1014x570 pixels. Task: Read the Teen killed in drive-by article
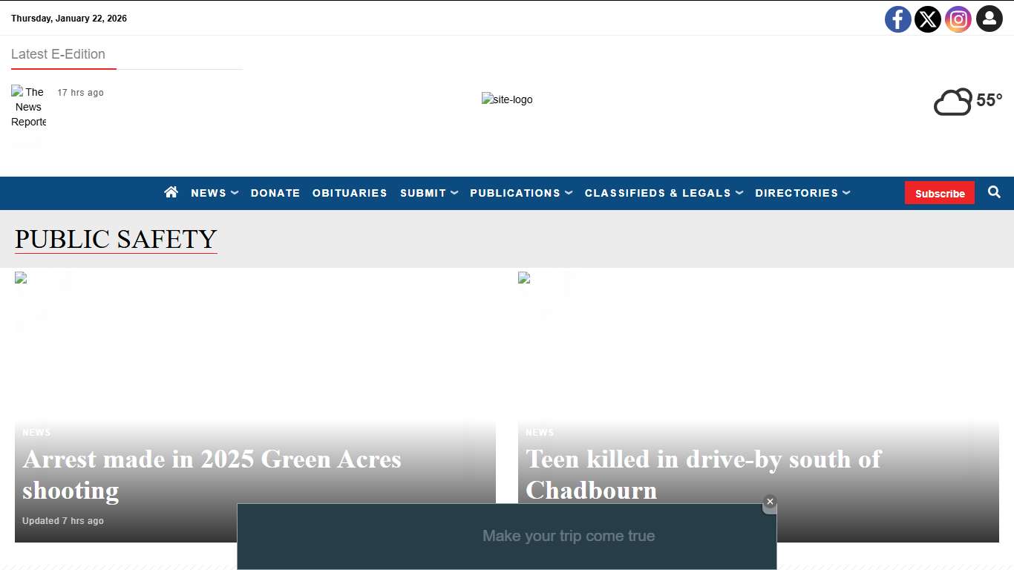(702, 474)
